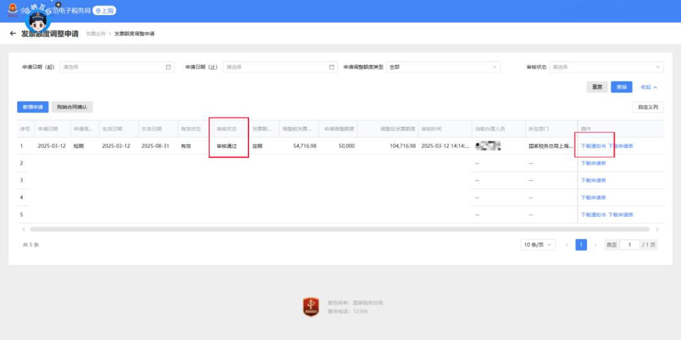Click 发票业务 in the breadcrumb

pos(95,33)
